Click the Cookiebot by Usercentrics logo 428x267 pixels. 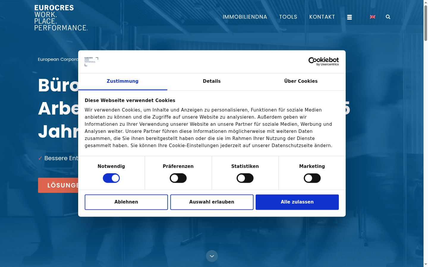[x=324, y=61]
